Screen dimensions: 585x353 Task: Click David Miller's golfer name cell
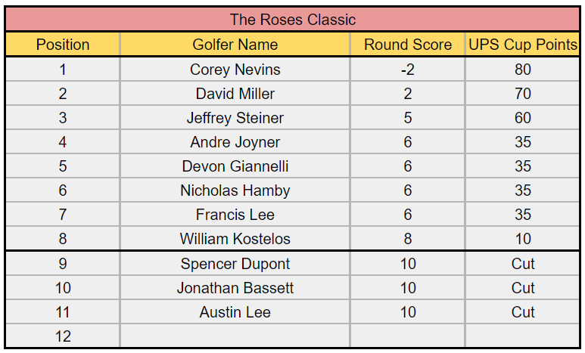[235, 94]
